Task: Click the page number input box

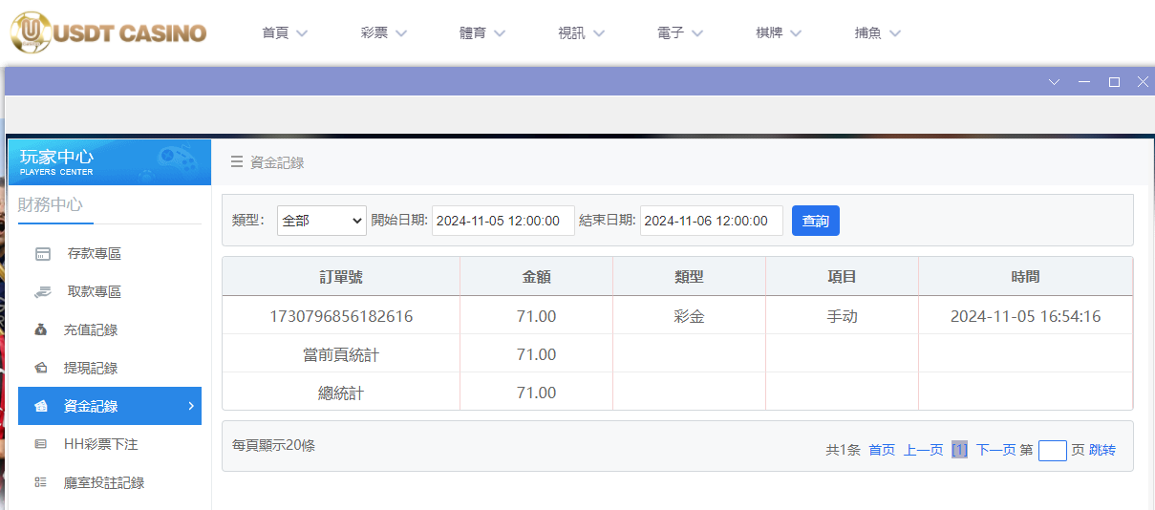Action: click(x=1052, y=450)
